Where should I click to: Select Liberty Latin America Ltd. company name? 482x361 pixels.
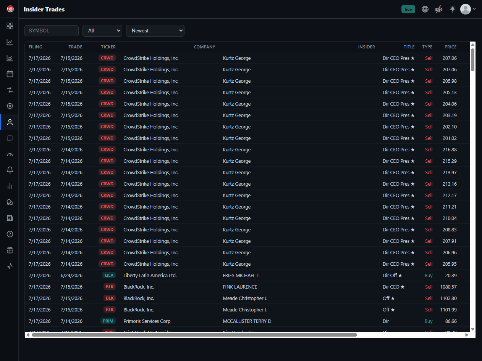[x=150, y=275]
